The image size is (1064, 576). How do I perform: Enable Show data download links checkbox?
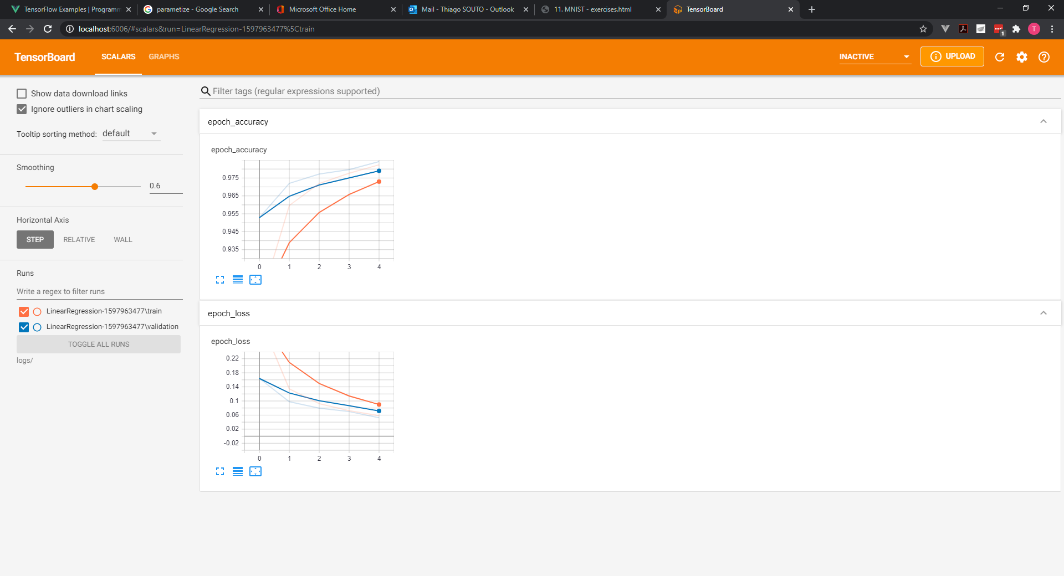[22, 94]
